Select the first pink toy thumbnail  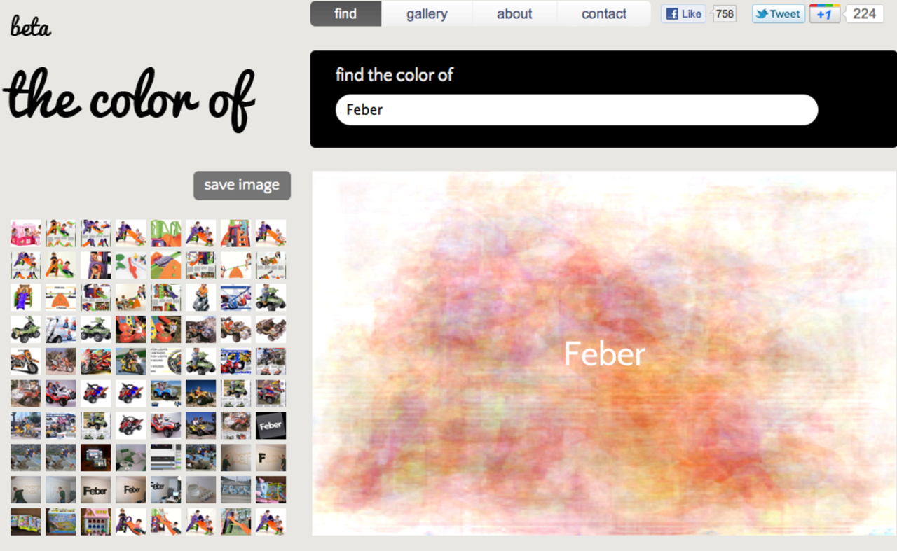(25, 233)
